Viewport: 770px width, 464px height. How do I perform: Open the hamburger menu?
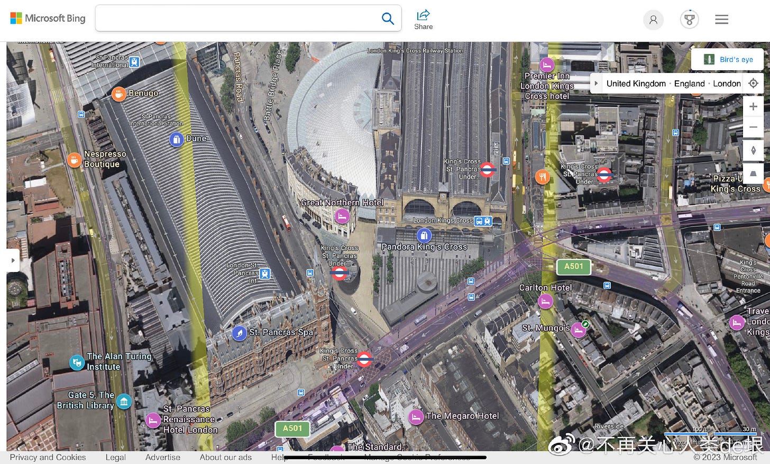(x=722, y=20)
